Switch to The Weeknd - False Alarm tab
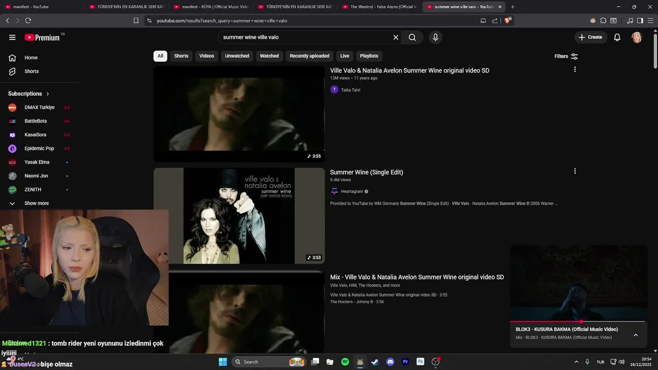658x370 pixels. tap(379, 7)
